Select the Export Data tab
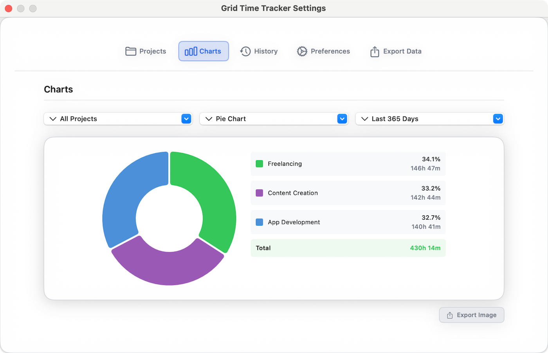Image resolution: width=548 pixels, height=353 pixels. coord(396,51)
